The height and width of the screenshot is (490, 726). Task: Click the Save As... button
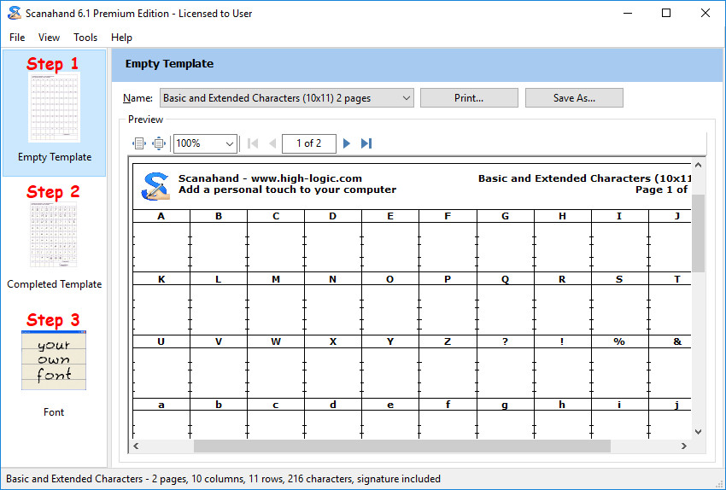pyautogui.click(x=574, y=98)
